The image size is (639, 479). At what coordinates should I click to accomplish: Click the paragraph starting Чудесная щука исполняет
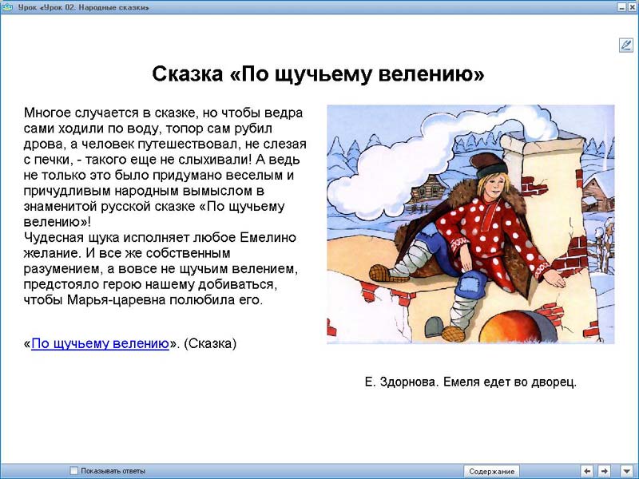[161, 268]
